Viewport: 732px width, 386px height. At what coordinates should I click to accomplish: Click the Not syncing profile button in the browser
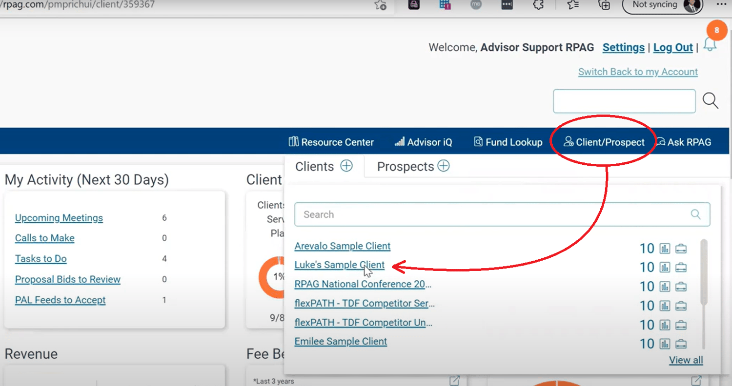[x=662, y=5]
